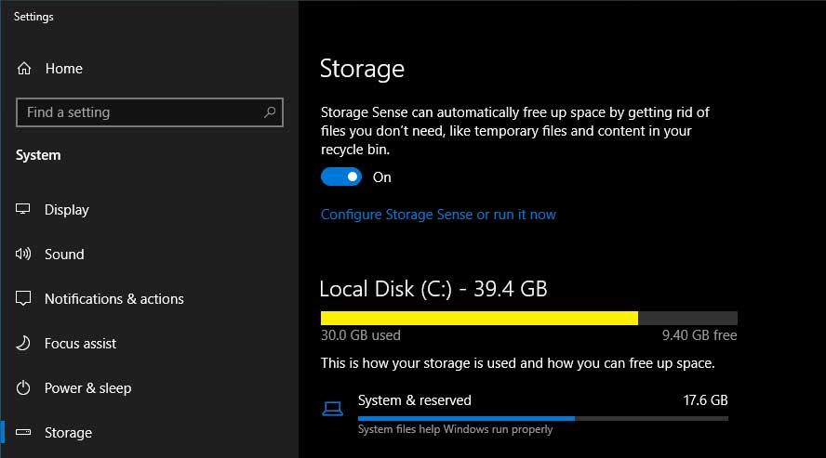826x458 pixels.
Task: Click the Local Disk (C:) - 39.4 GB heading
Action: (433, 289)
